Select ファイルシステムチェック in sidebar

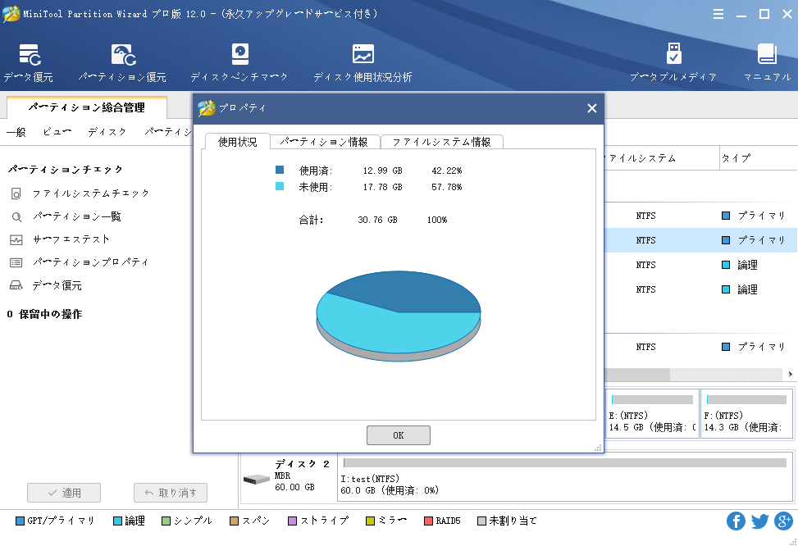(91, 193)
